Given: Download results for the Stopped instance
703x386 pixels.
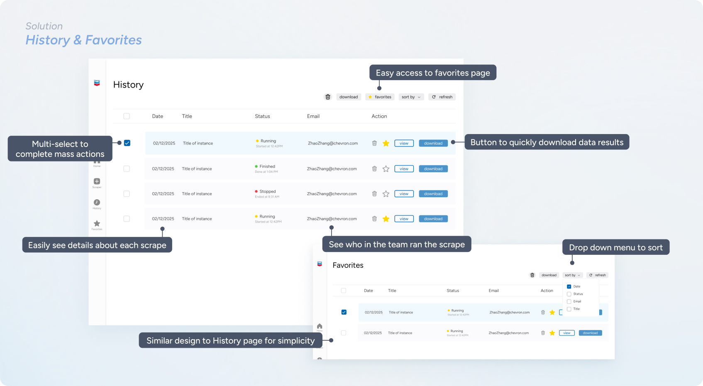Looking at the screenshot, I should point(433,194).
